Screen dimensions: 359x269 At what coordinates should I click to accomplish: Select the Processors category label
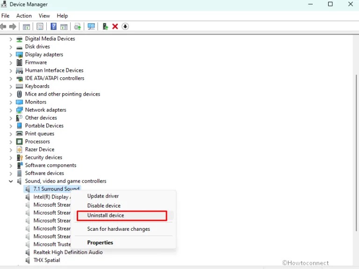37,142
